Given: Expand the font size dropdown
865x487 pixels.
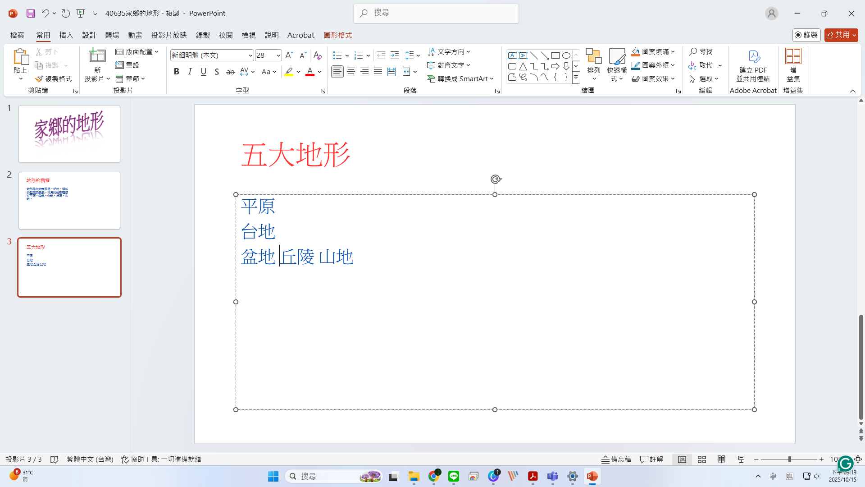Looking at the screenshot, I should pos(278,55).
